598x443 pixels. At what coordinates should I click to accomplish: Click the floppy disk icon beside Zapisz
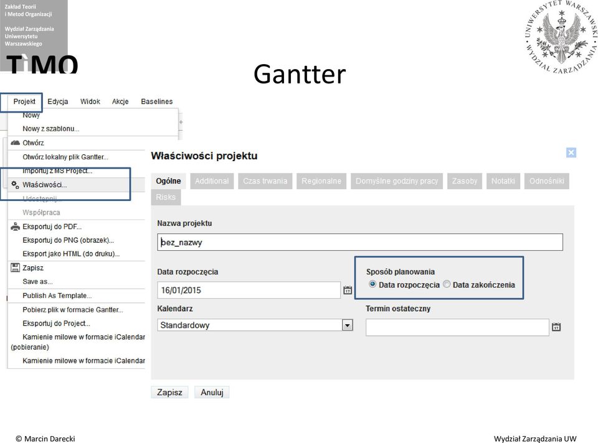pyautogui.click(x=15, y=268)
